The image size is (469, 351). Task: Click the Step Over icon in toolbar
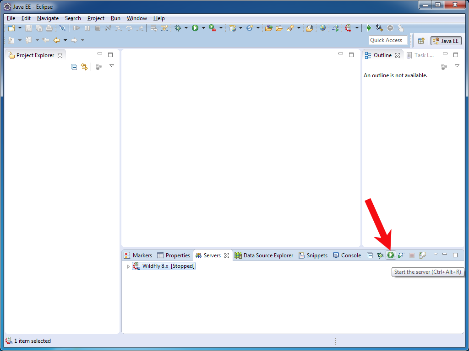click(x=129, y=28)
